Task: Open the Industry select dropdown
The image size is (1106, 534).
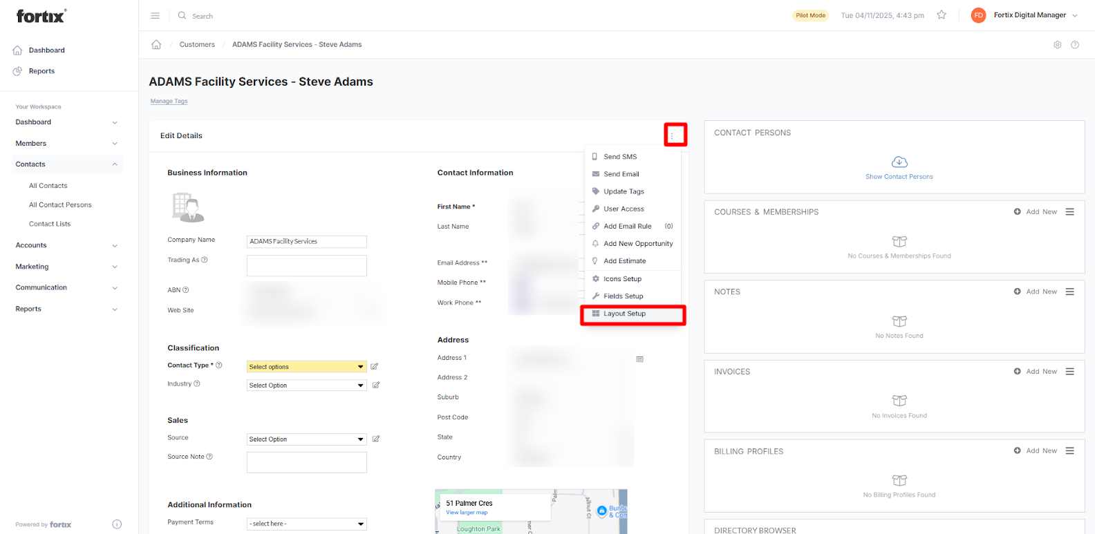Action: [306, 385]
